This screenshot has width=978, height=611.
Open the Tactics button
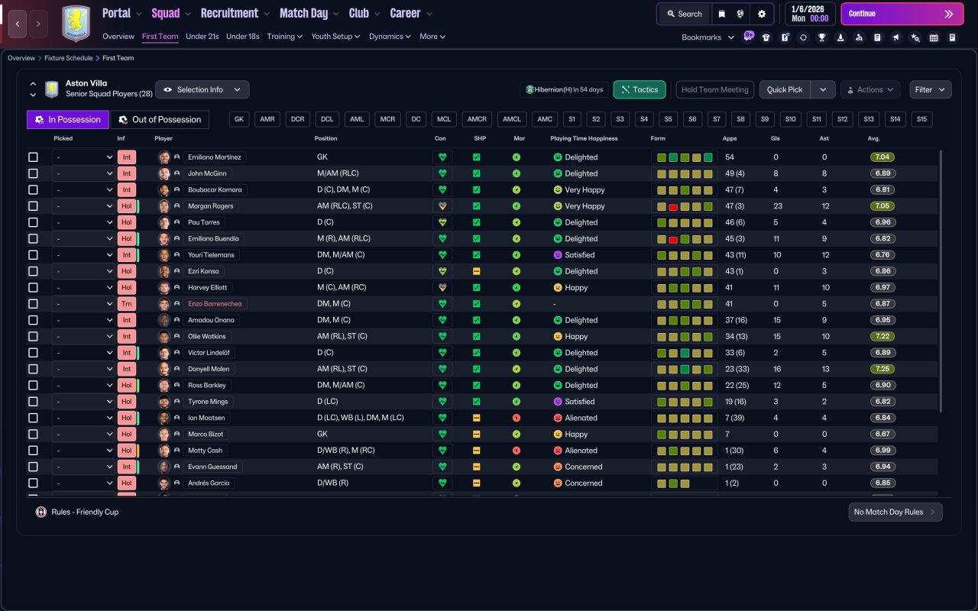click(640, 89)
